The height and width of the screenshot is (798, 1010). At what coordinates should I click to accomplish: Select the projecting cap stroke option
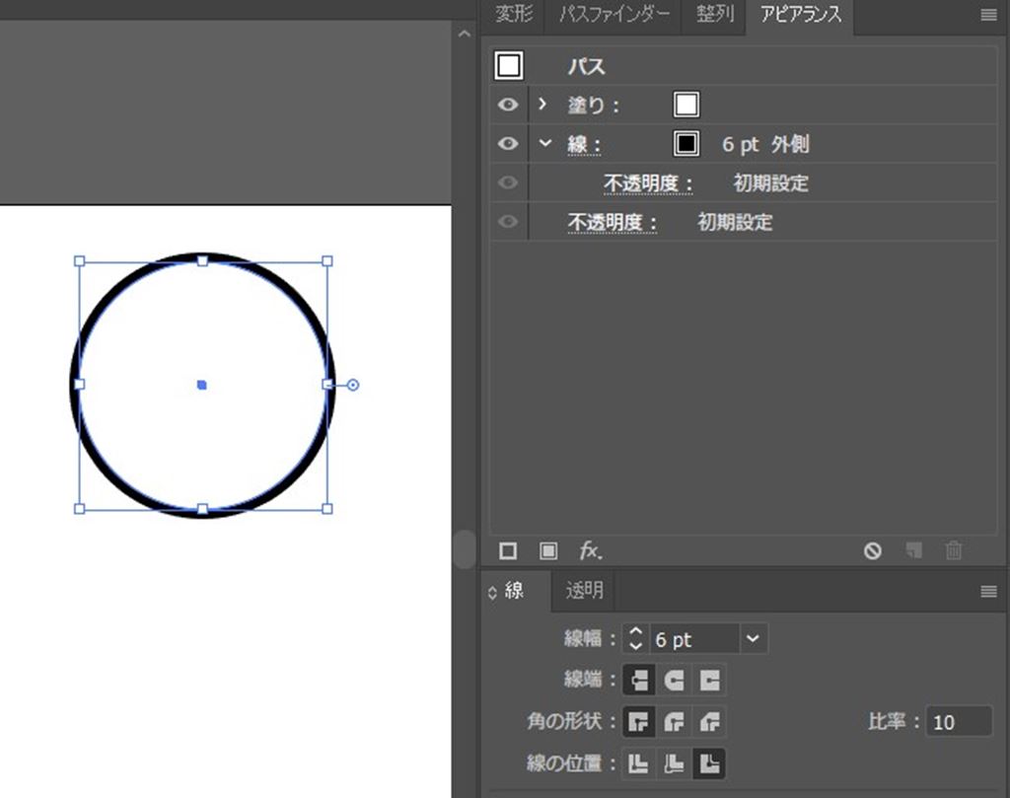709,680
